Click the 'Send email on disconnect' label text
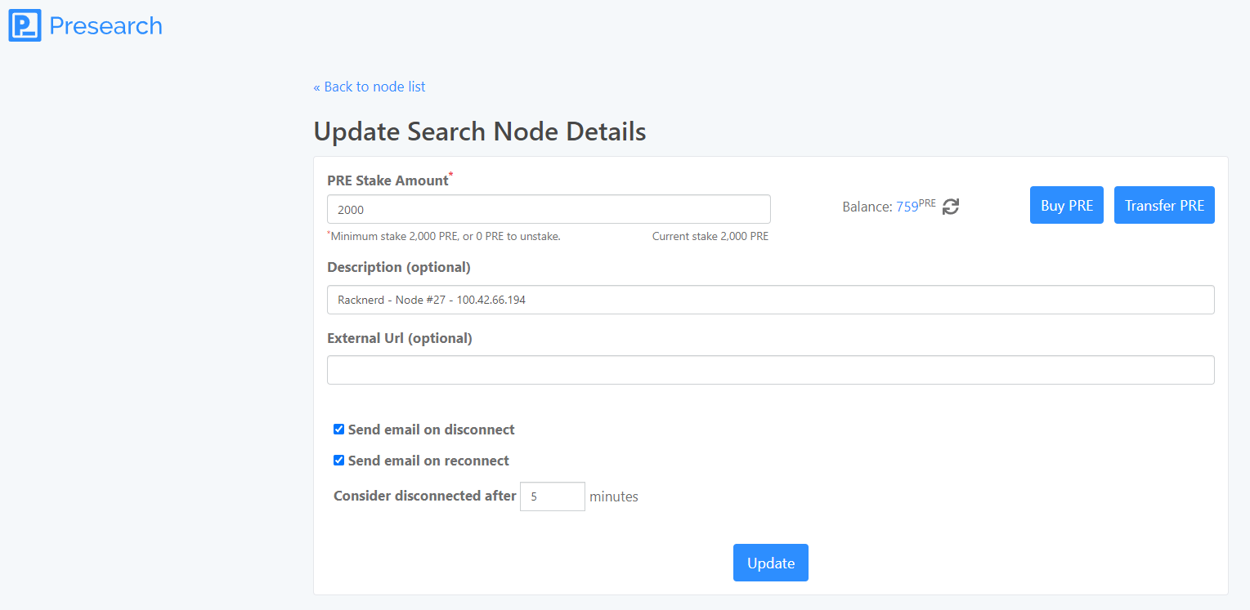 (431, 430)
